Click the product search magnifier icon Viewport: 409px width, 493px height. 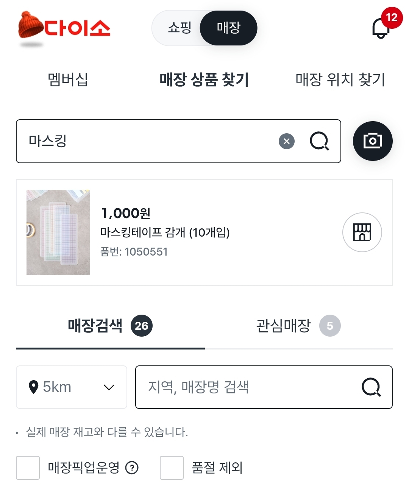319,142
